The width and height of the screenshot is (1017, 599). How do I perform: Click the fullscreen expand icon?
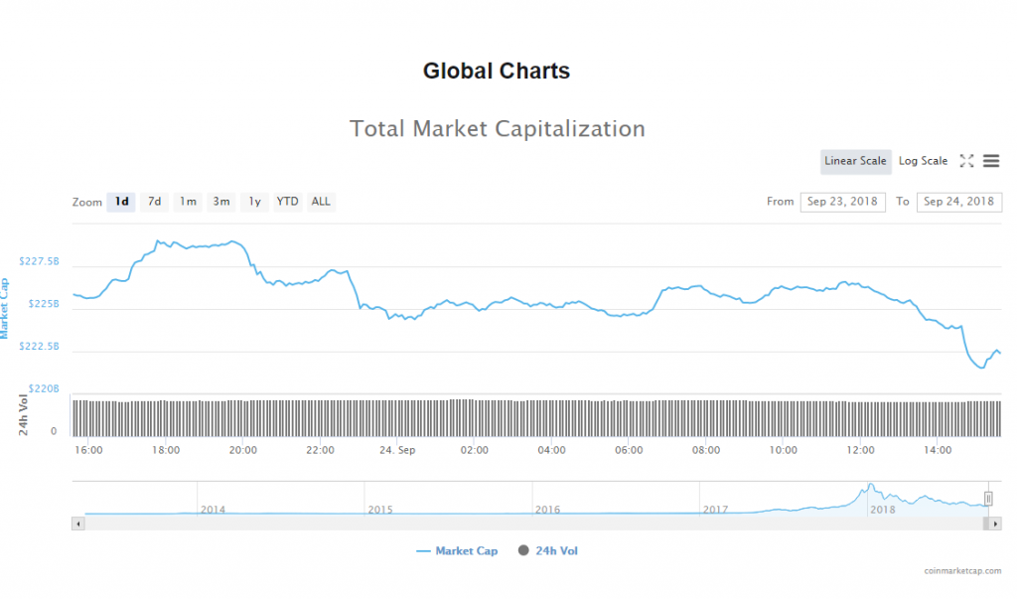966,161
